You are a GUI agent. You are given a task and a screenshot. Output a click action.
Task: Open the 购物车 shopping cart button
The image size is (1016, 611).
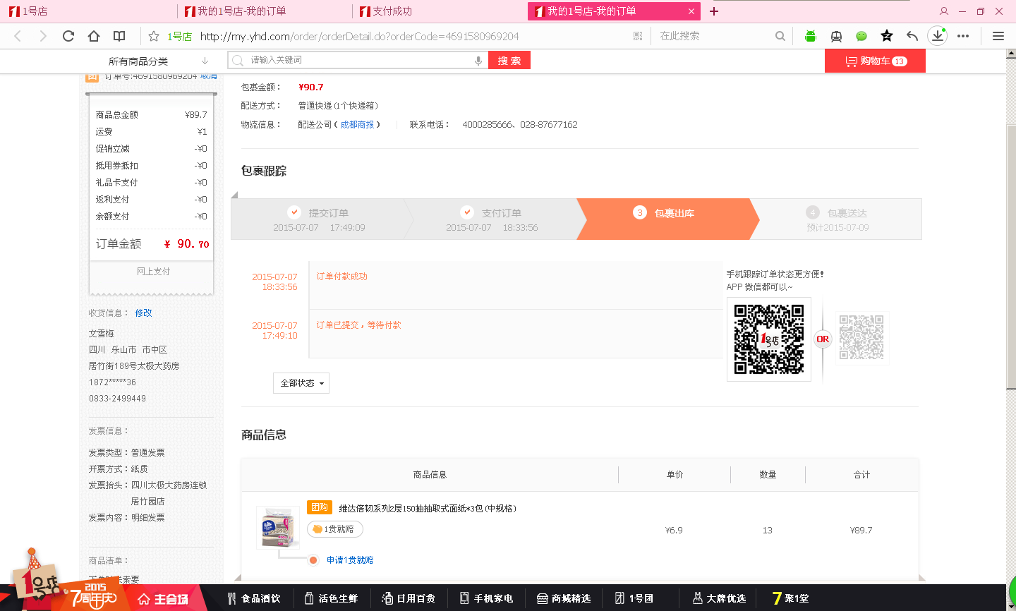pyautogui.click(x=875, y=61)
